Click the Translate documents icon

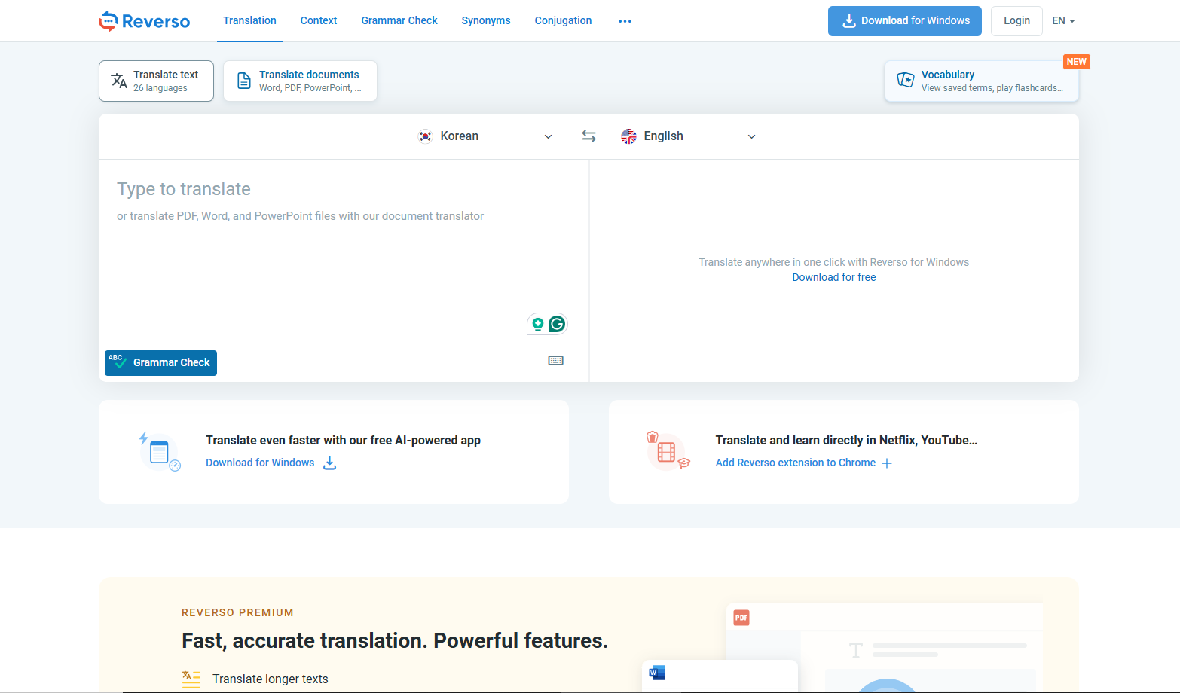point(243,79)
